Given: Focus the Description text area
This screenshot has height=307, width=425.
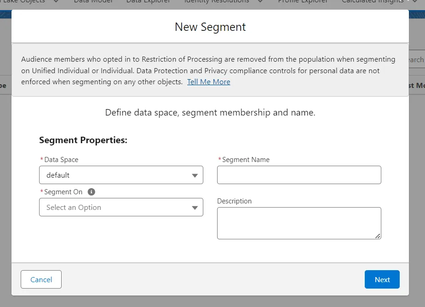Looking at the screenshot, I should [x=298, y=223].
